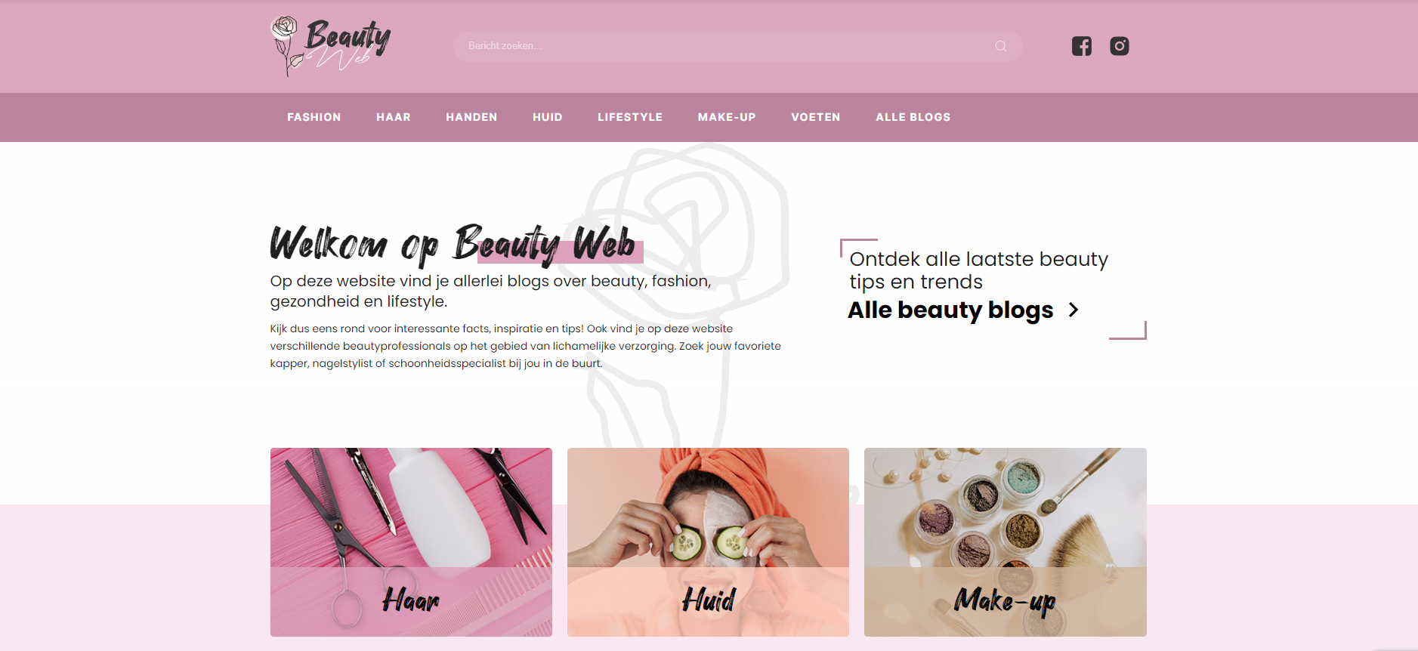Click the Make-up card title
The width and height of the screenshot is (1418, 651).
point(1005,601)
